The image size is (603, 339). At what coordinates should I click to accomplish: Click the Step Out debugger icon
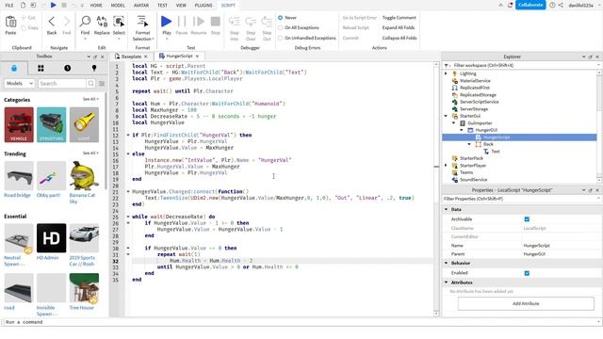(267, 22)
